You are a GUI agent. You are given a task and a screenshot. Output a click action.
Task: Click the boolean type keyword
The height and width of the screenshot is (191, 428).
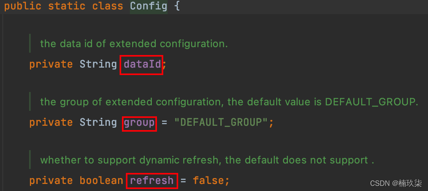[x=101, y=181]
